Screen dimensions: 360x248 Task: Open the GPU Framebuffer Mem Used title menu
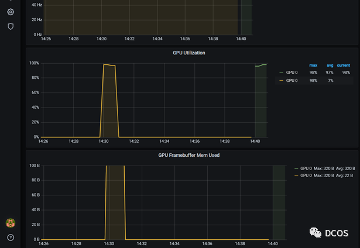pos(188,156)
